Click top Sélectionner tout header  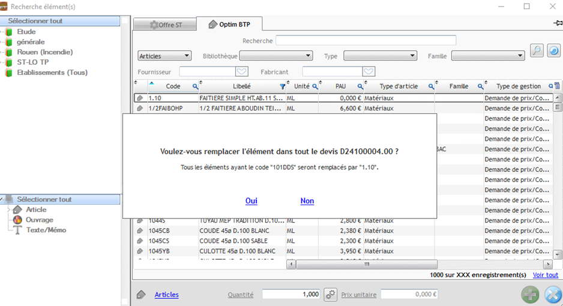tap(60, 21)
